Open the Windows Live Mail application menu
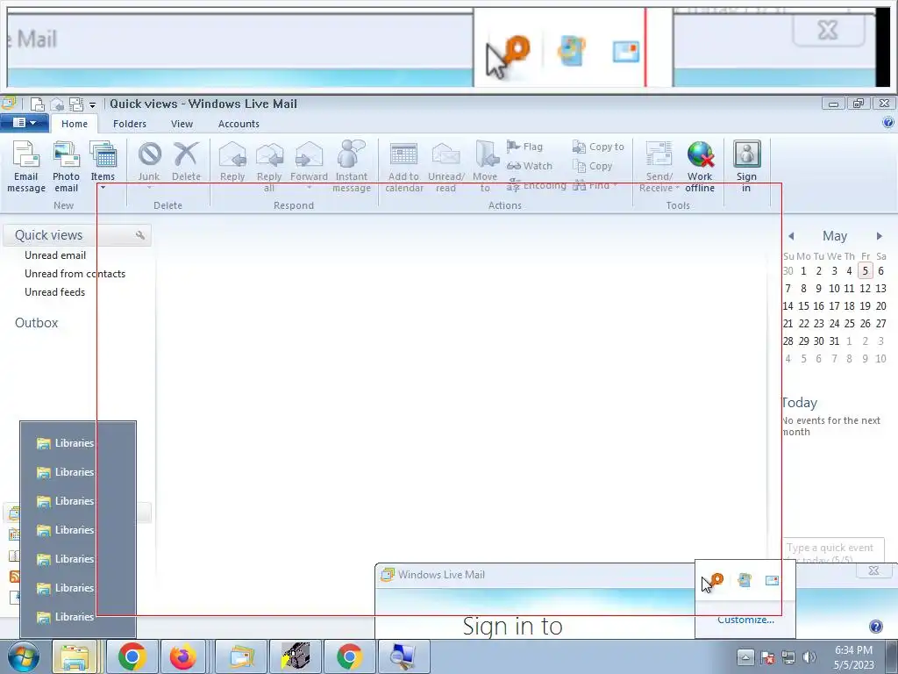Screen dimensions: 898x674 24,123
